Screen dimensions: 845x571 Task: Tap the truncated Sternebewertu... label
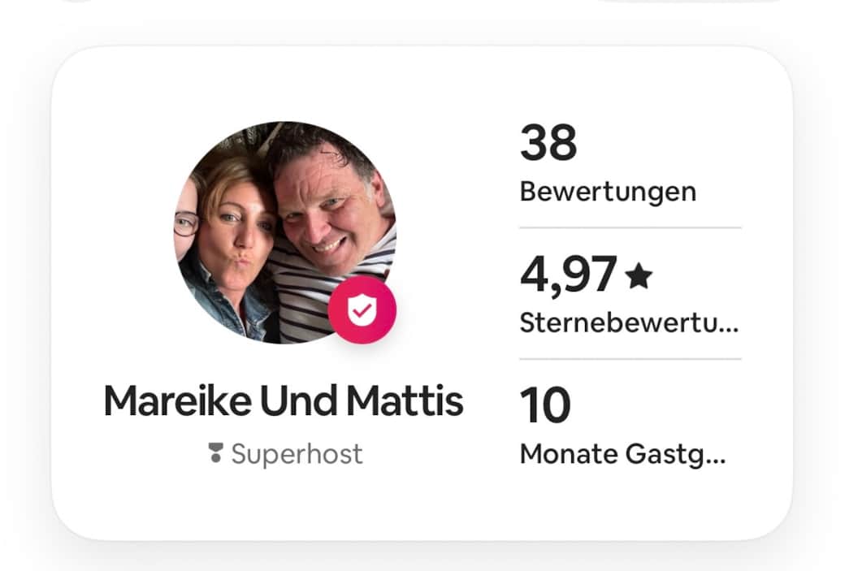(x=629, y=323)
